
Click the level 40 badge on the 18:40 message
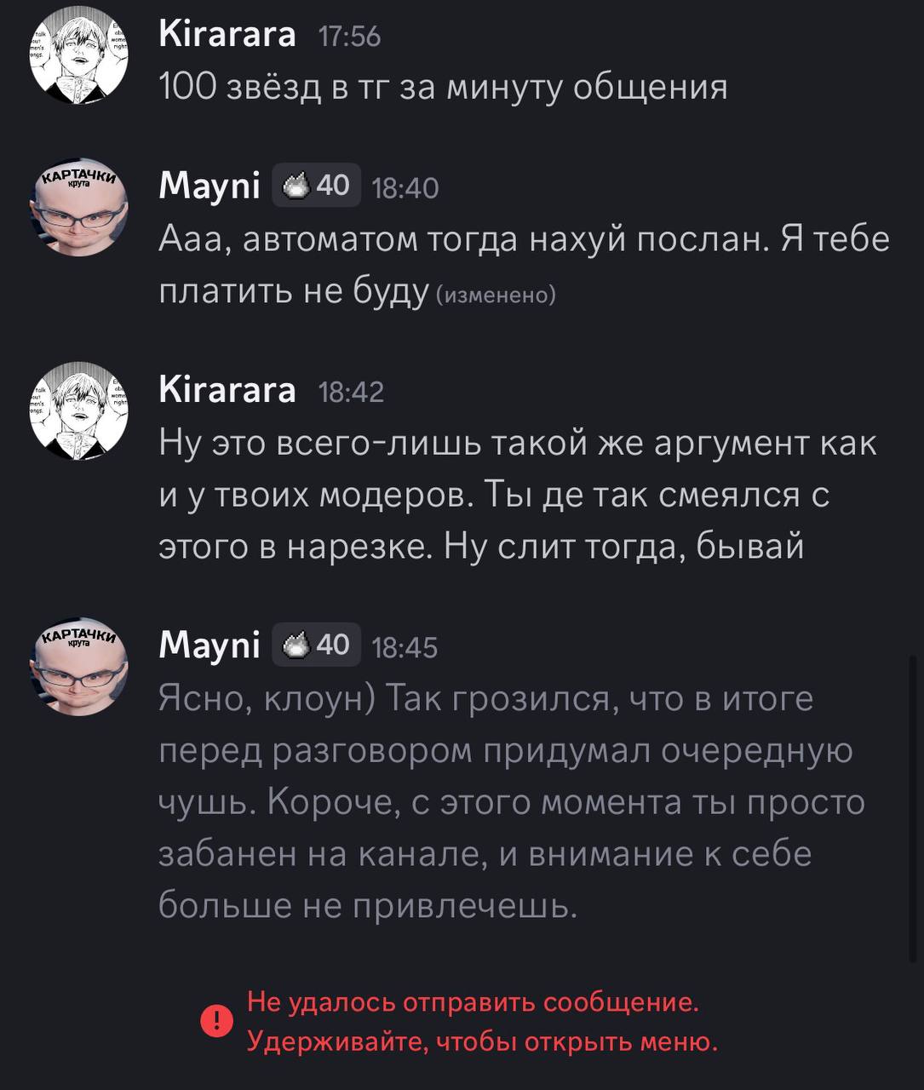point(317,186)
